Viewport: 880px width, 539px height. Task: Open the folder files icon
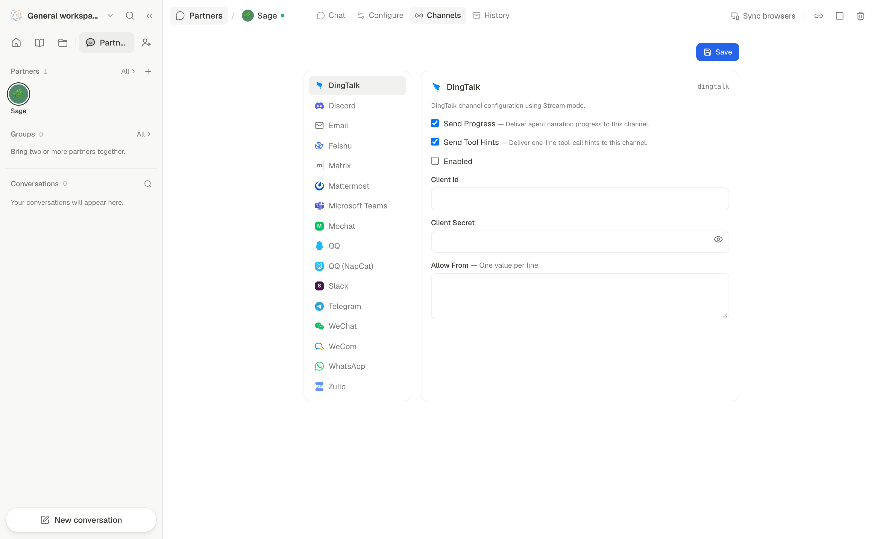pos(63,43)
